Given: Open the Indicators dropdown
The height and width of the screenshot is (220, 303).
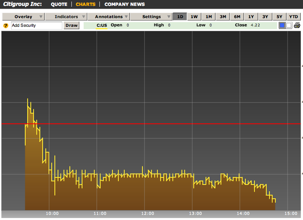Looking at the screenshot, I should click(x=66, y=17).
